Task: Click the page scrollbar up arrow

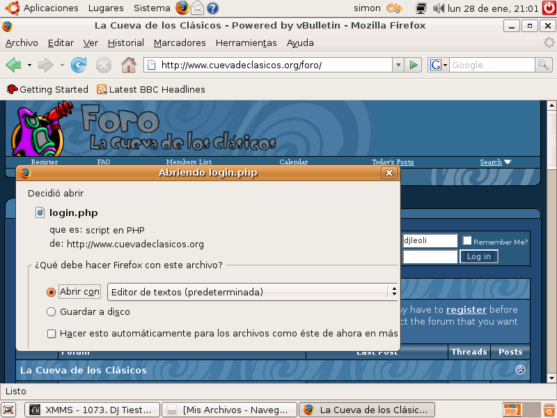Action: [x=551, y=105]
